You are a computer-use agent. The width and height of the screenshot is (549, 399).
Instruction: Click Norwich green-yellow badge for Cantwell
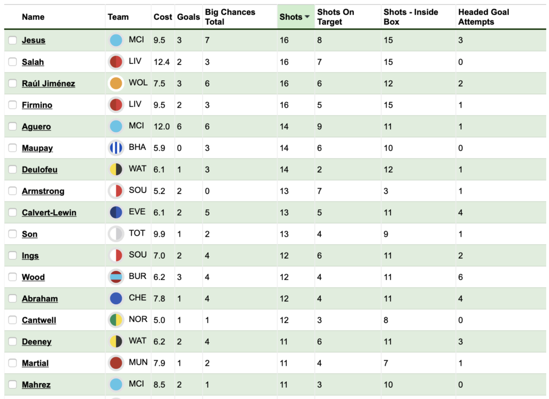(116, 320)
